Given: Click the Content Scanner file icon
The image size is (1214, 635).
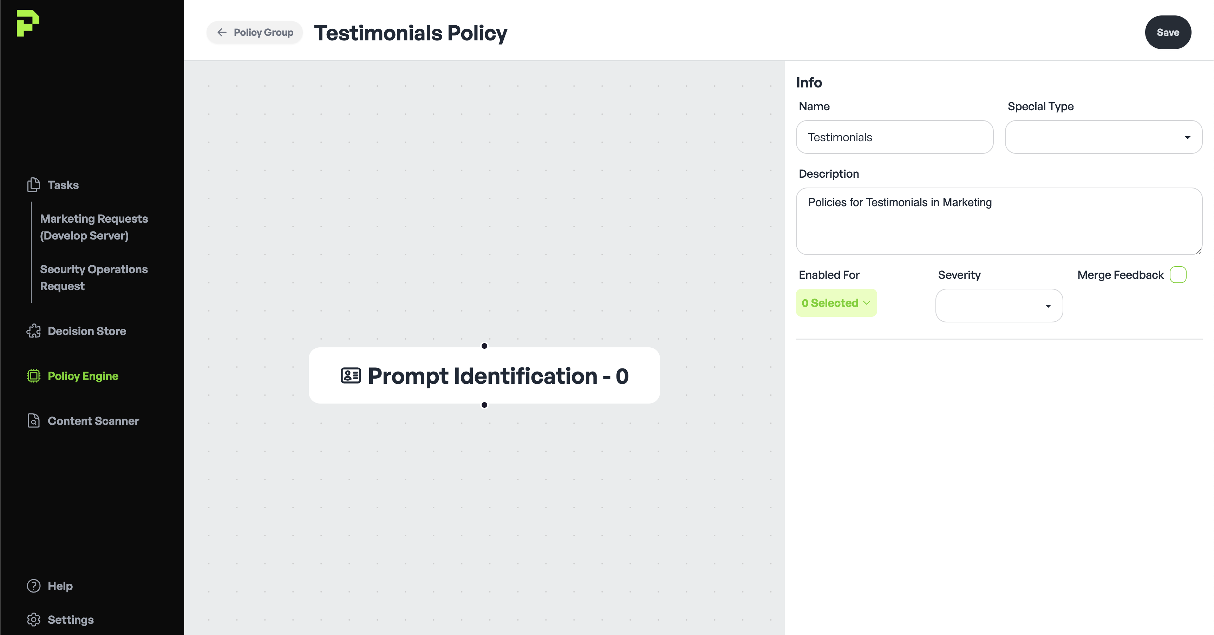Looking at the screenshot, I should [33, 421].
